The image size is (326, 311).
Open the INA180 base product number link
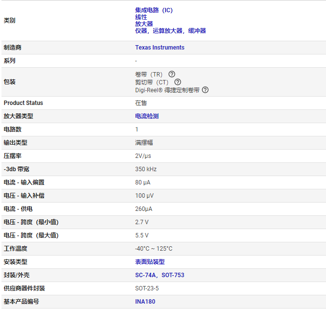145,302
